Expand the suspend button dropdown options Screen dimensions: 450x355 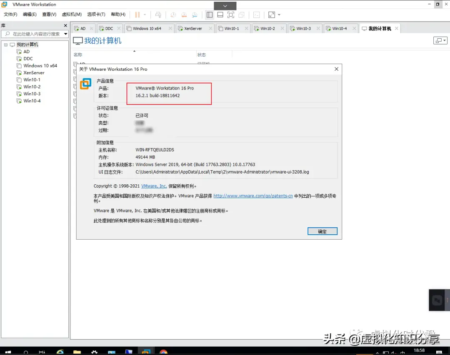(145, 15)
